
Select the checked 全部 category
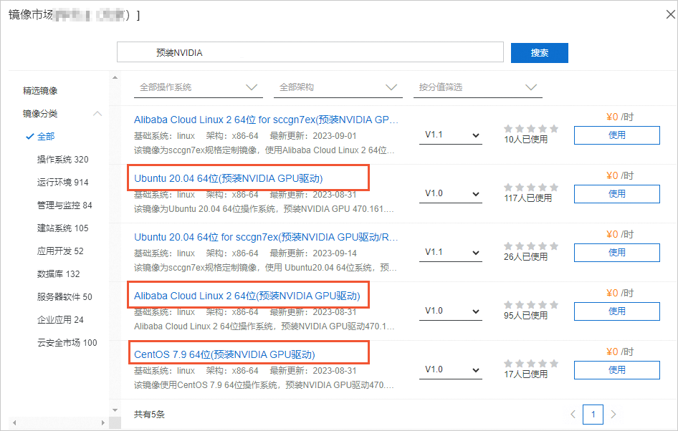(x=45, y=137)
